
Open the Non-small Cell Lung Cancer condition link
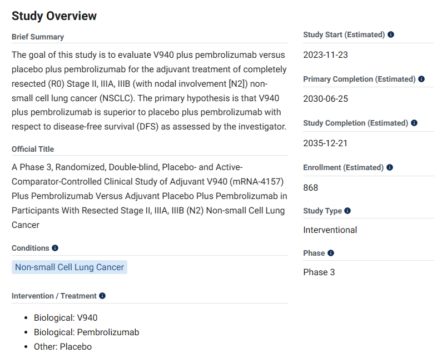coord(69,267)
